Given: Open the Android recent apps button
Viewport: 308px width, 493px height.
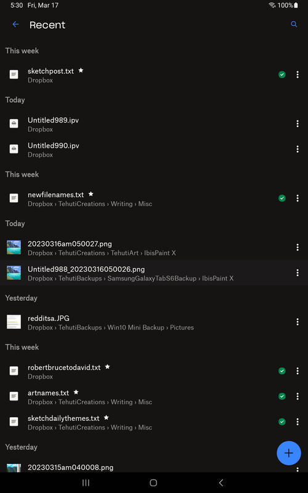Looking at the screenshot, I should point(86,483).
